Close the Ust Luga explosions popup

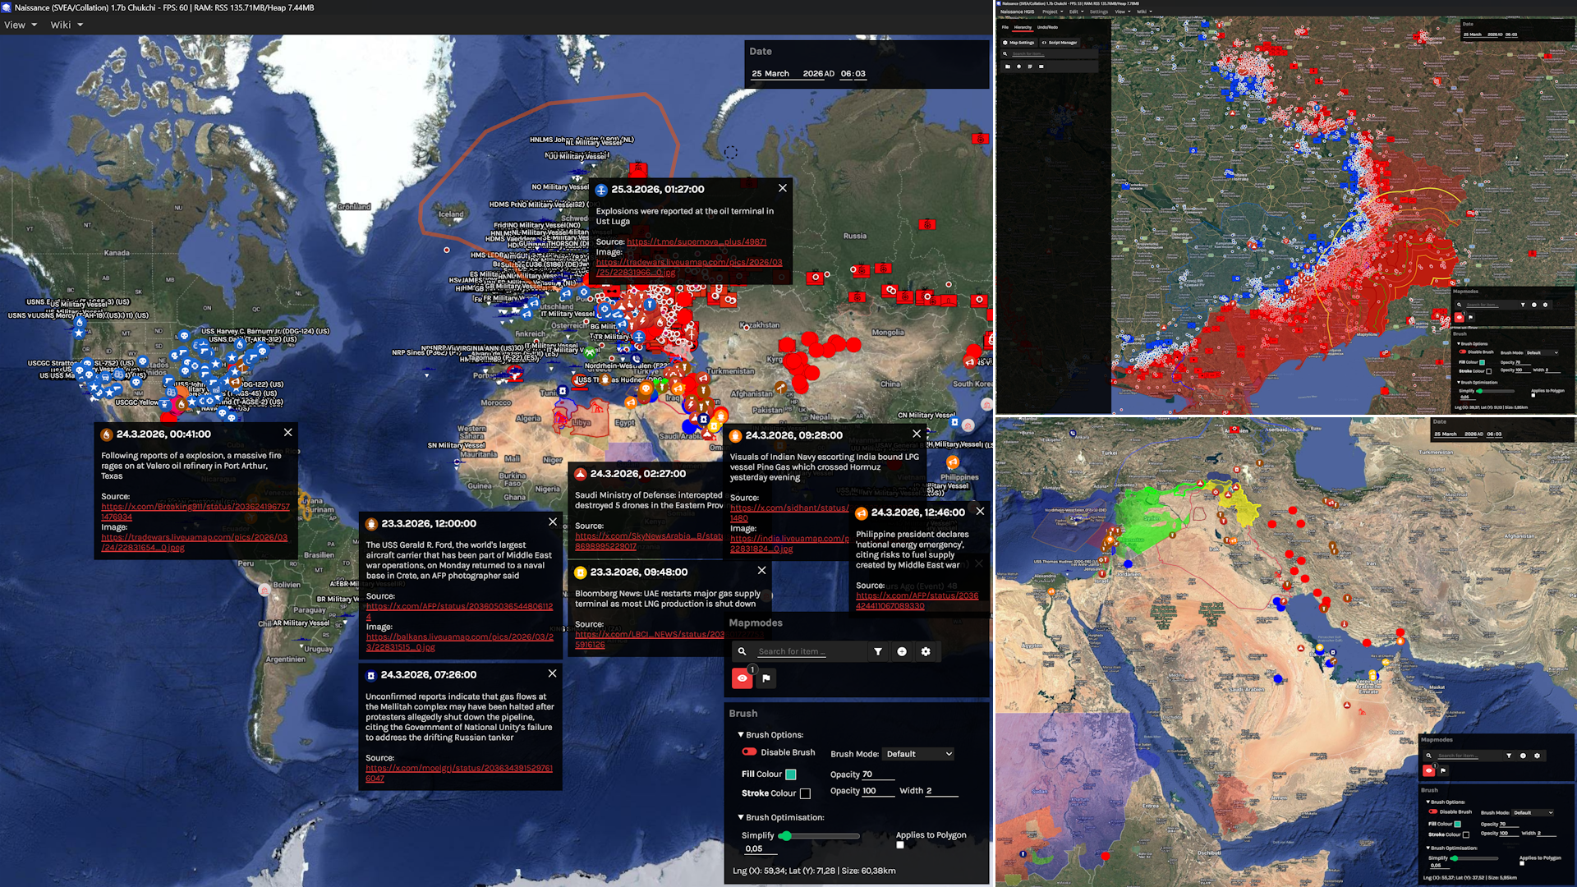tap(783, 188)
